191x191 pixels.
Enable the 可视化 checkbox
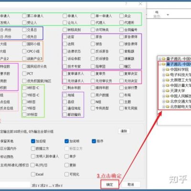tap(67, 174)
